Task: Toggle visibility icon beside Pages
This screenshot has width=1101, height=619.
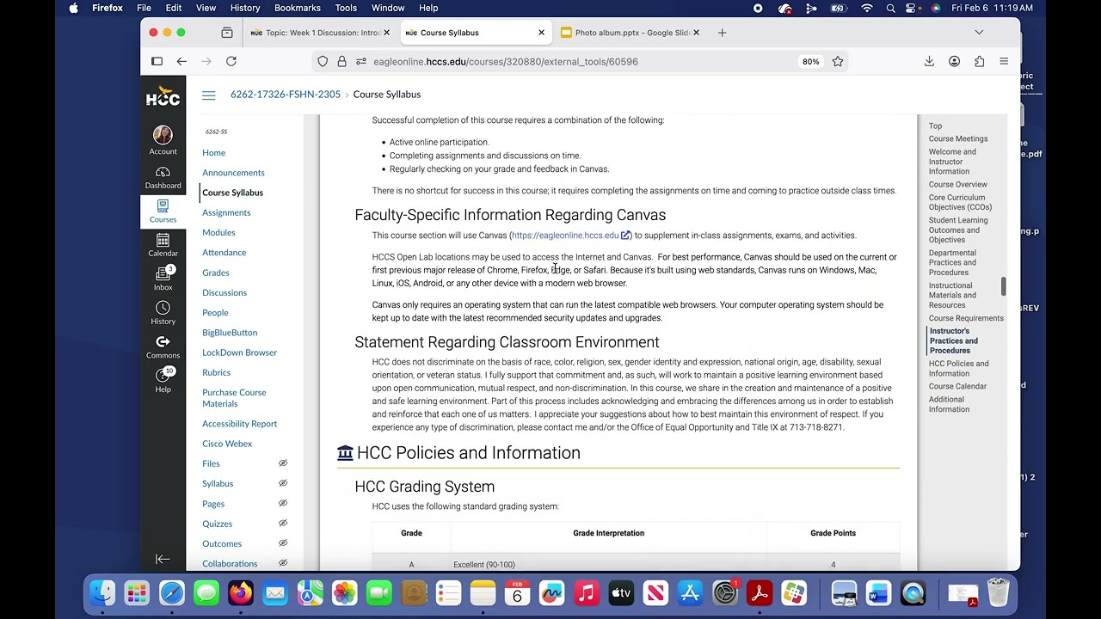Action: point(283,504)
